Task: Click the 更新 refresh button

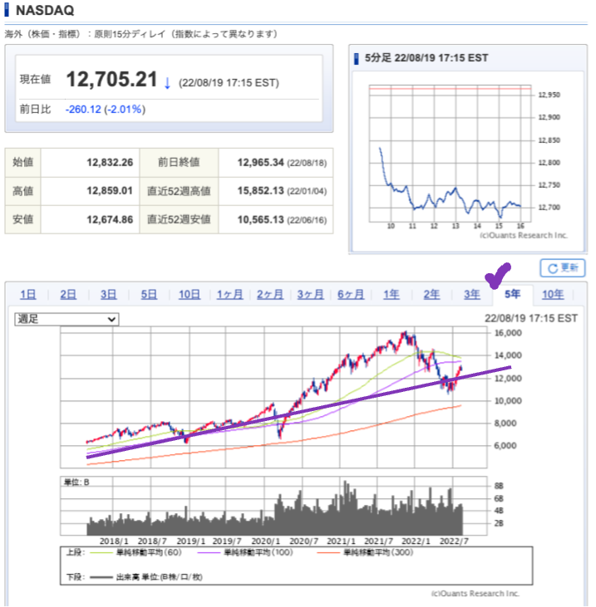Action: (562, 268)
